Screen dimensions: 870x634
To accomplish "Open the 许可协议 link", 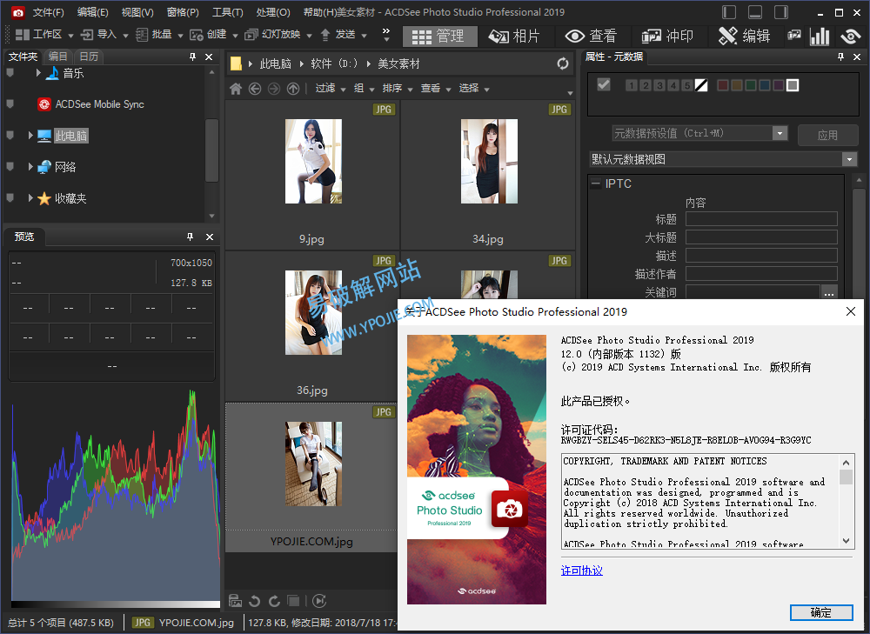I will point(579,571).
